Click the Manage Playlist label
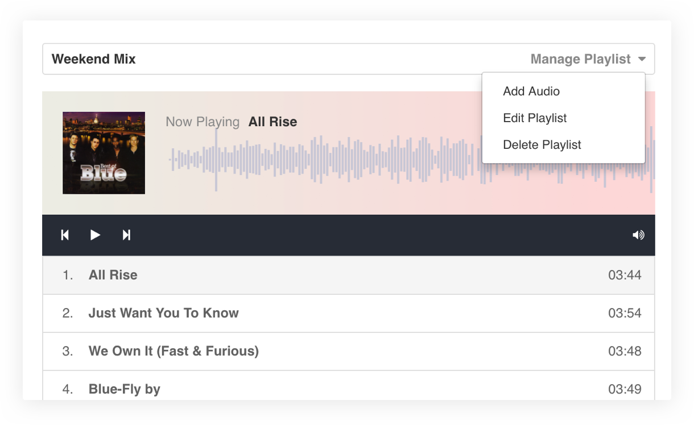This screenshot has width=694, height=425. coord(580,59)
